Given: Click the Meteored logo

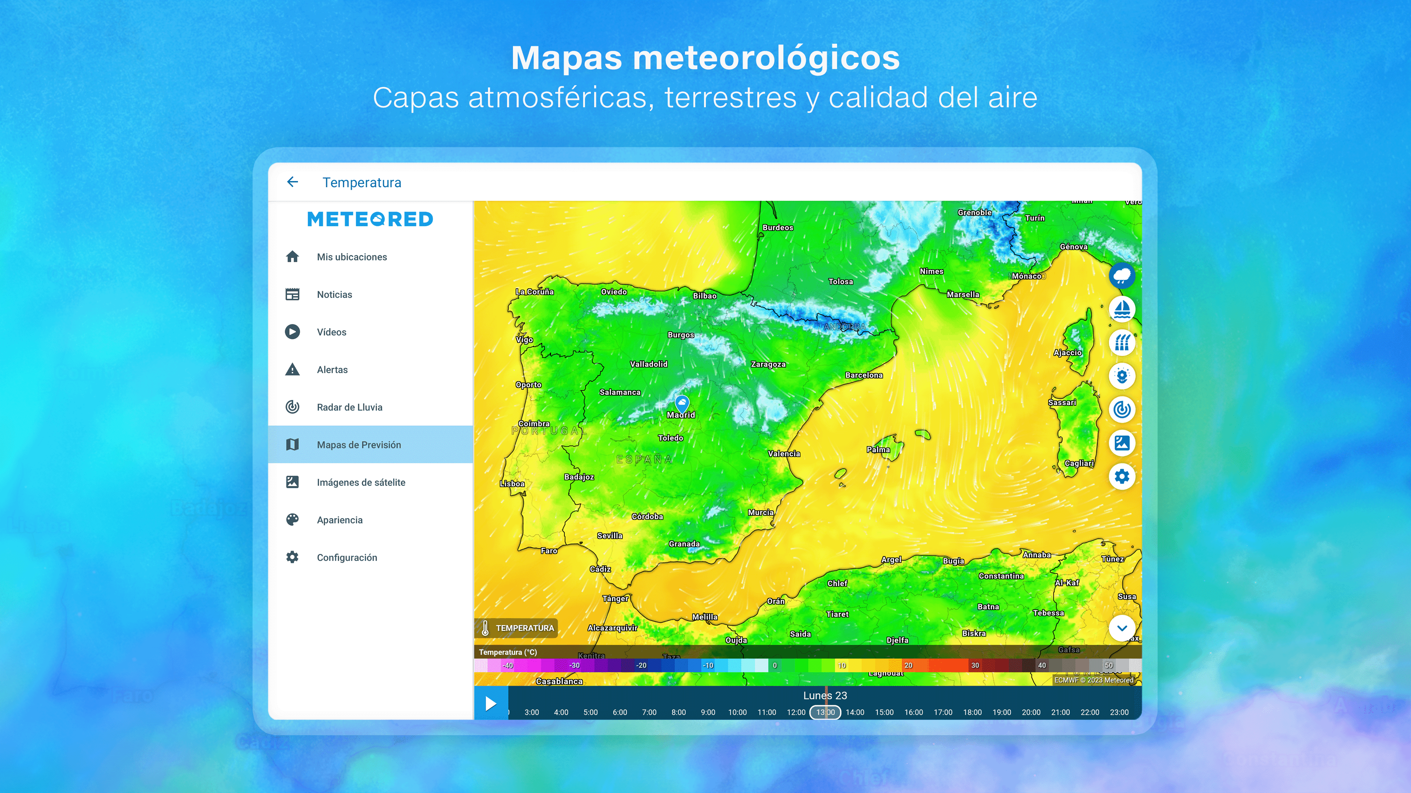Looking at the screenshot, I should (370, 219).
